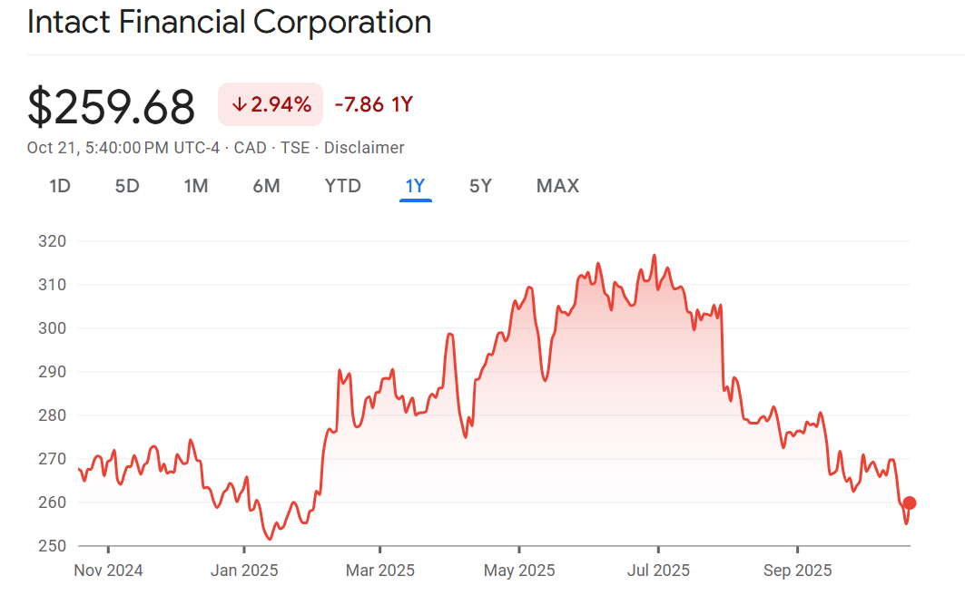This screenshot has height=605, width=965.
Task: Select the MAX range tab
Action: (557, 186)
